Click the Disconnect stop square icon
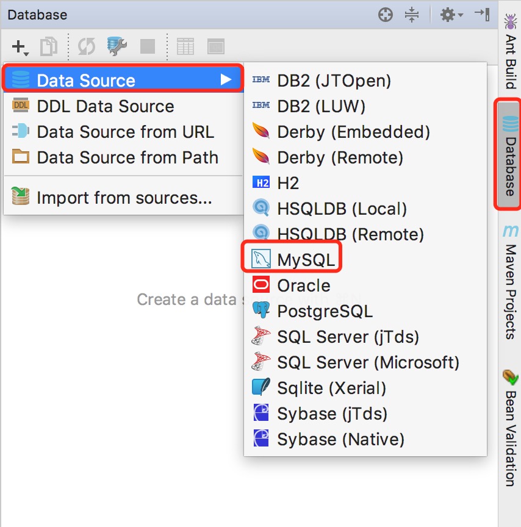Image resolution: width=521 pixels, height=527 pixels. (148, 46)
